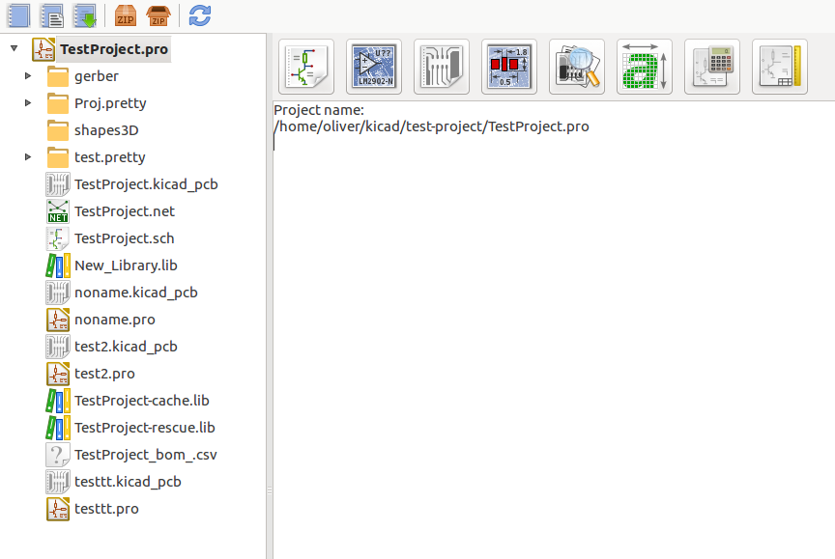Select the test.pretty folder row
This screenshot has height=559, width=835.
[110, 157]
